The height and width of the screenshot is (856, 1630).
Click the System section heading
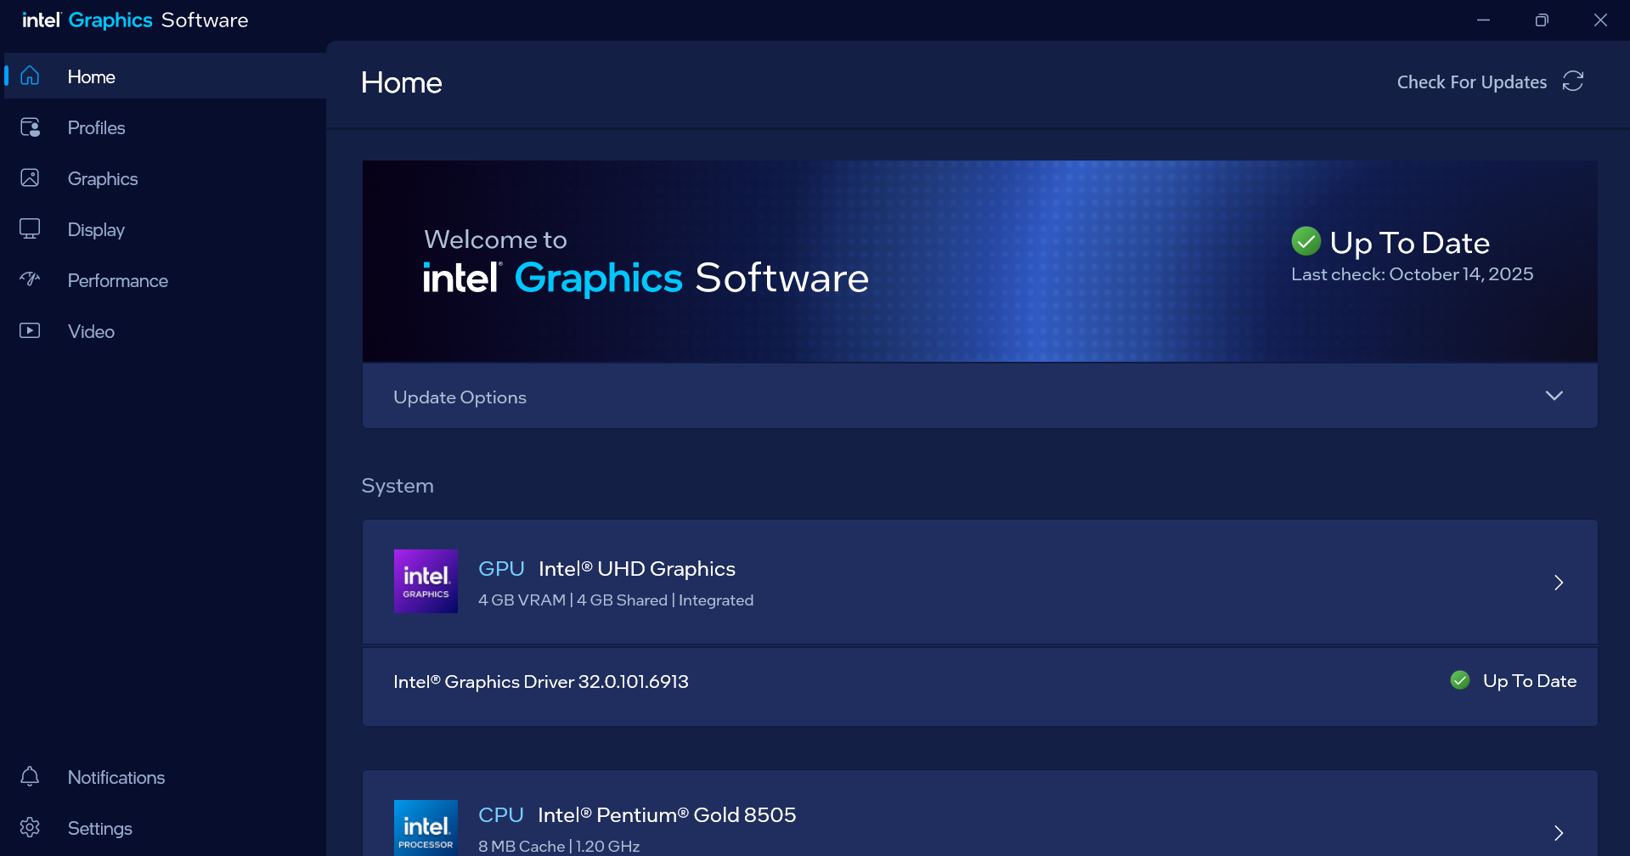[398, 486]
